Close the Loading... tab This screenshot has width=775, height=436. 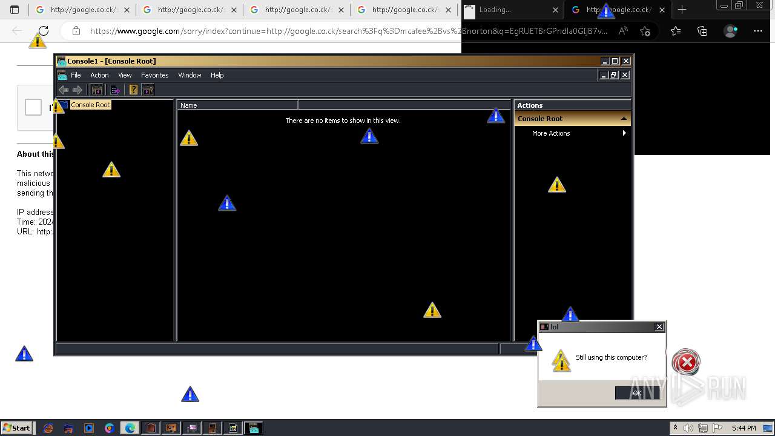tap(556, 10)
